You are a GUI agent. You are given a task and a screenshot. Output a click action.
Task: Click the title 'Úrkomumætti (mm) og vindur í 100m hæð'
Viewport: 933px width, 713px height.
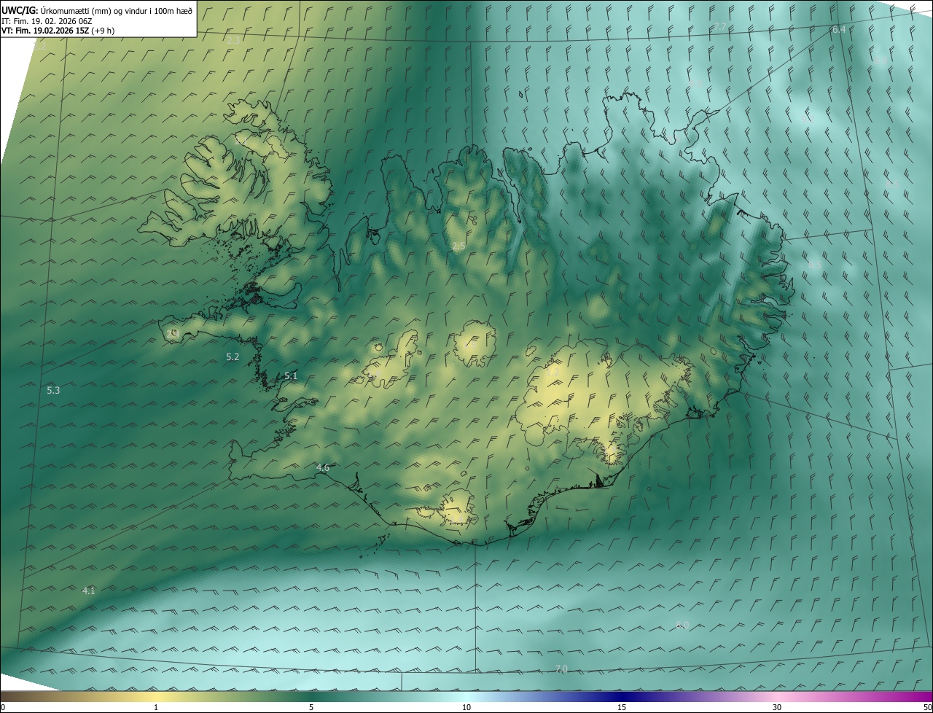pos(117,11)
